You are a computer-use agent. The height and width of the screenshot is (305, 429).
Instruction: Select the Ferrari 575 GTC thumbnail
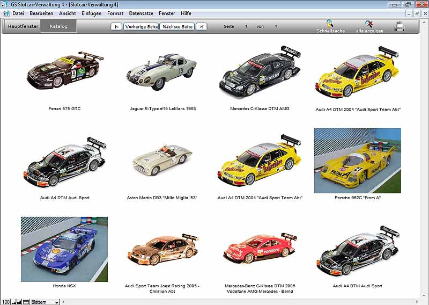[x=64, y=71]
